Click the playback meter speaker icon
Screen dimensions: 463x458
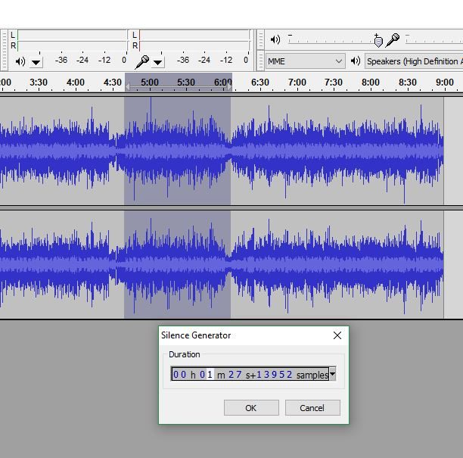(x=20, y=61)
